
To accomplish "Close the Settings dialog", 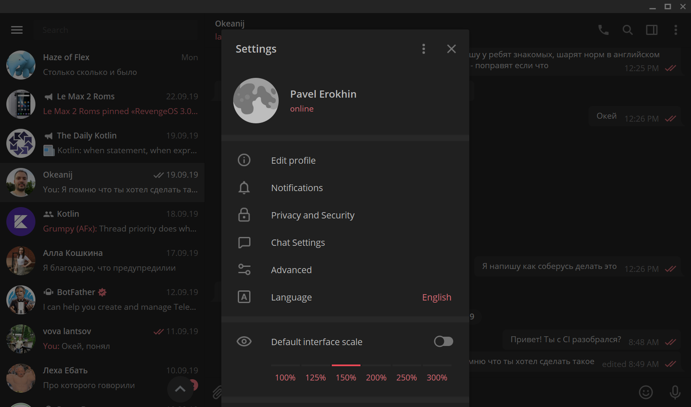I will [451, 49].
